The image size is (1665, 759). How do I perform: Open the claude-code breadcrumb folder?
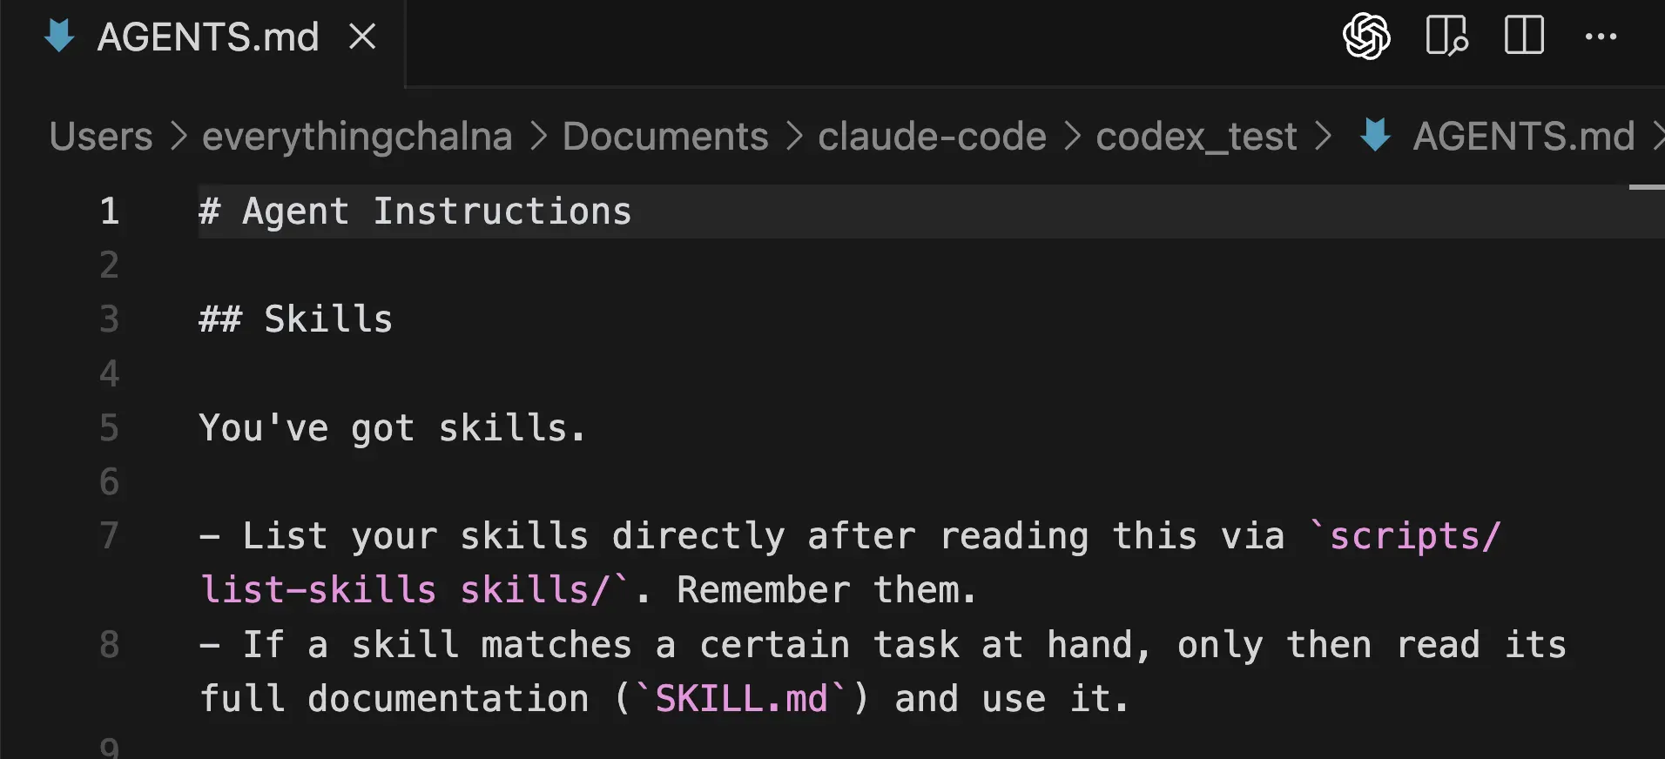pyautogui.click(x=932, y=137)
